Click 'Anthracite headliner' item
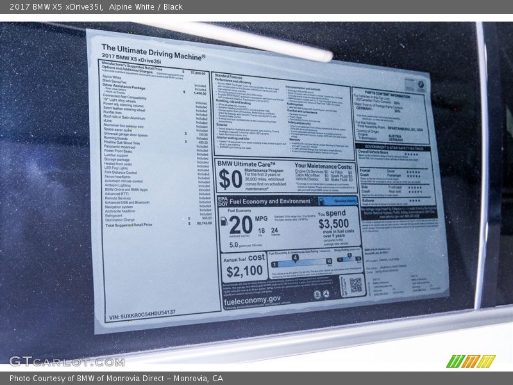Image resolution: width=513 pixels, height=385 pixels. (x=120, y=211)
